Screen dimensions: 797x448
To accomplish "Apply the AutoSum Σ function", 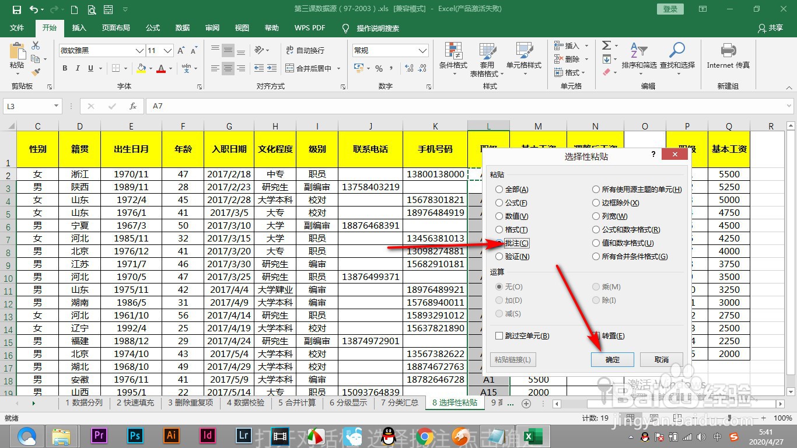I will point(607,46).
